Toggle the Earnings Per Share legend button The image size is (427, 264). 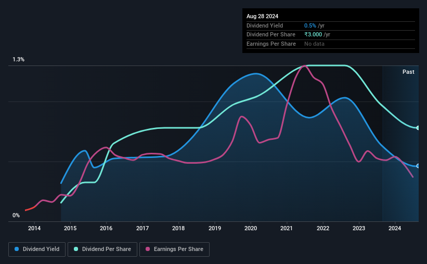click(174, 249)
